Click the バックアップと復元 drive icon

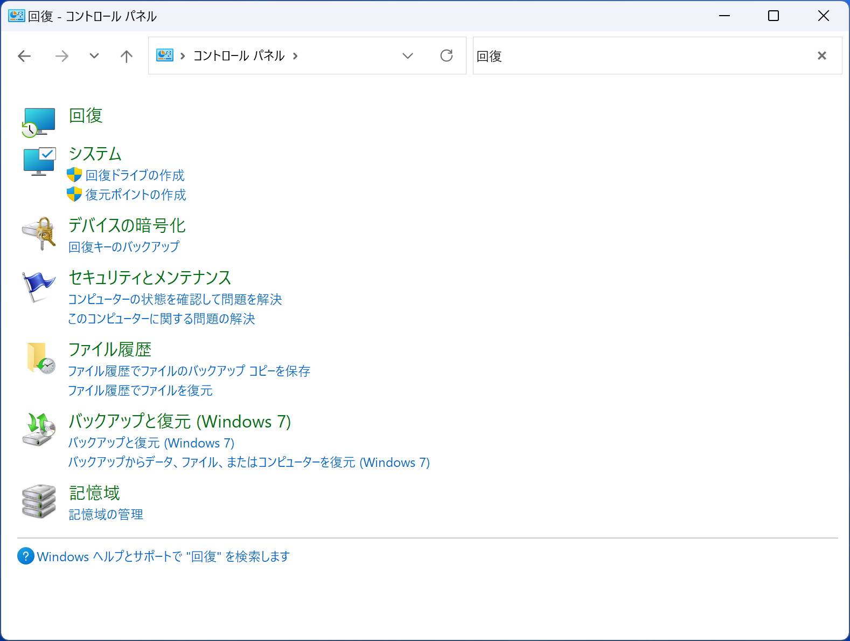(39, 429)
